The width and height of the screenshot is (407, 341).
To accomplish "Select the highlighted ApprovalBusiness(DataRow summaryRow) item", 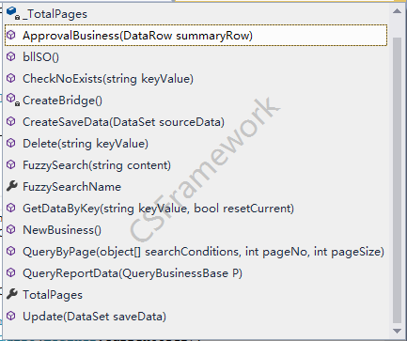I will coord(196,35).
